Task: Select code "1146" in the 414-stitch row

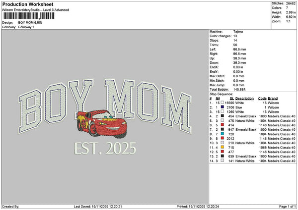Action: click(x=263, y=125)
